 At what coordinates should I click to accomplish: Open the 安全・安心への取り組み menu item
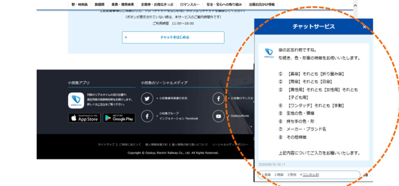[x=224, y=5]
